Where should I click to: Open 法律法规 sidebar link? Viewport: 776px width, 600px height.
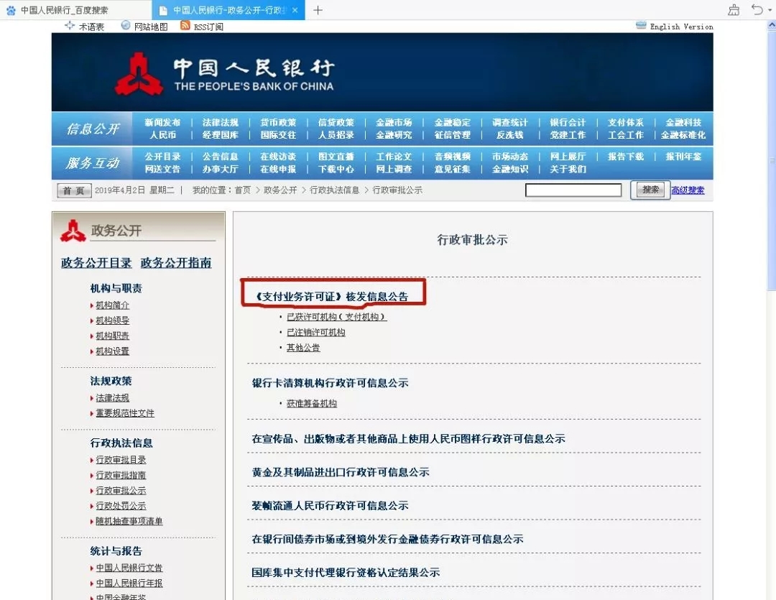coord(112,398)
